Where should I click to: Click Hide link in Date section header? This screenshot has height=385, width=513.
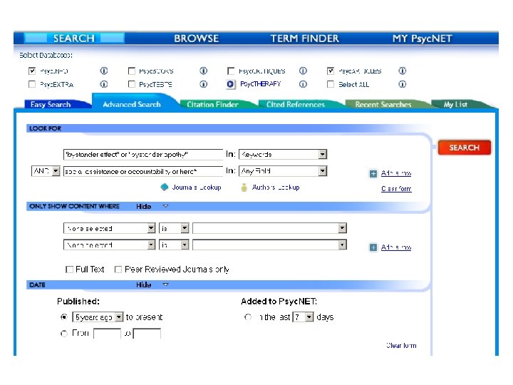tap(144, 284)
